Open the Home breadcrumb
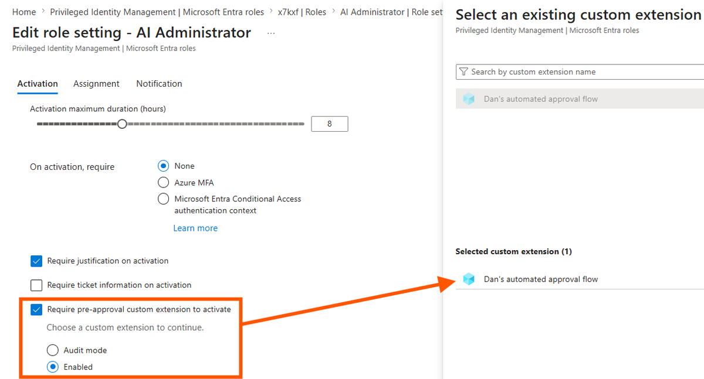704x379 pixels. tap(24, 12)
